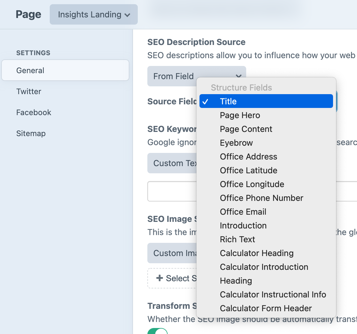
Task: Select Eyebrow from the field list
Action: click(x=236, y=143)
